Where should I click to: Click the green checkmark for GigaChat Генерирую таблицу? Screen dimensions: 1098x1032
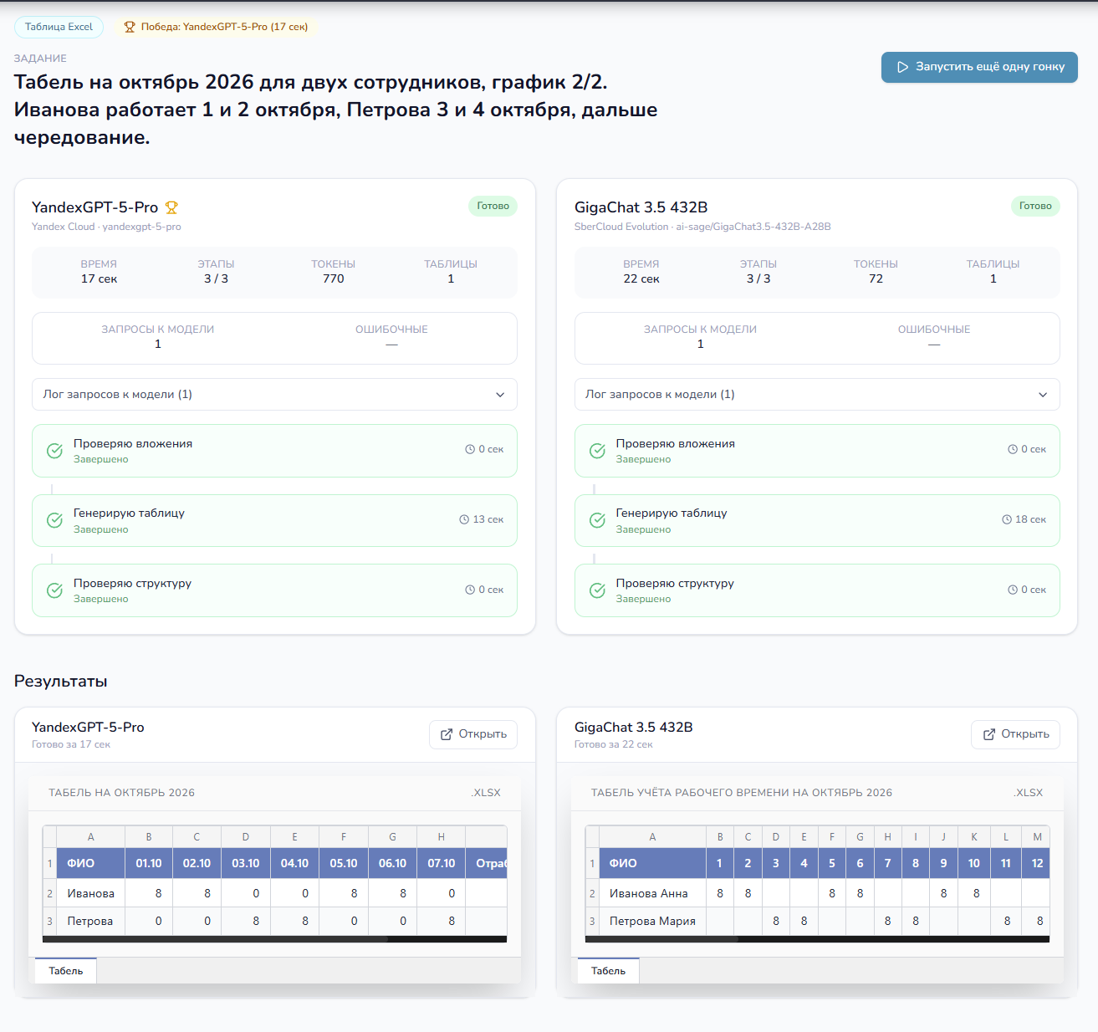tap(597, 520)
